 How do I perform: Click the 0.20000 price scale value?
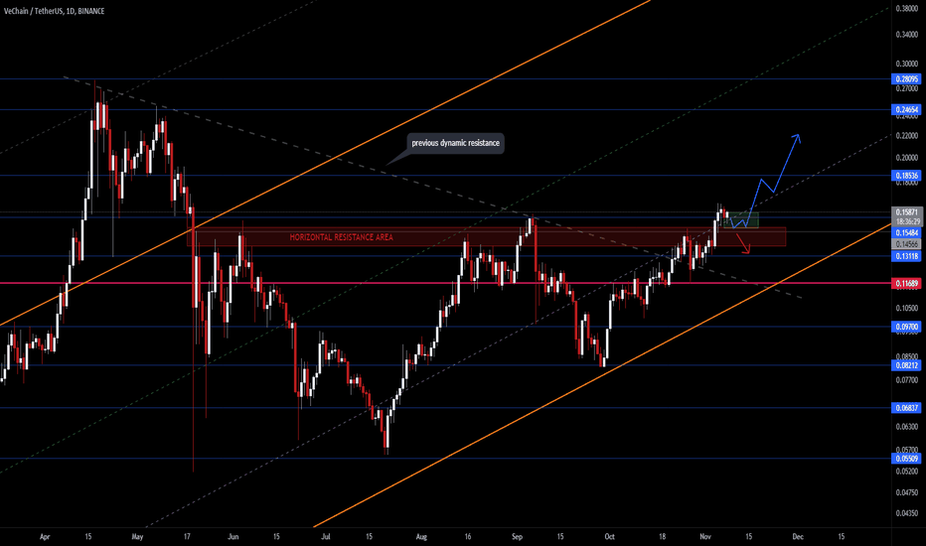[906, 158]
